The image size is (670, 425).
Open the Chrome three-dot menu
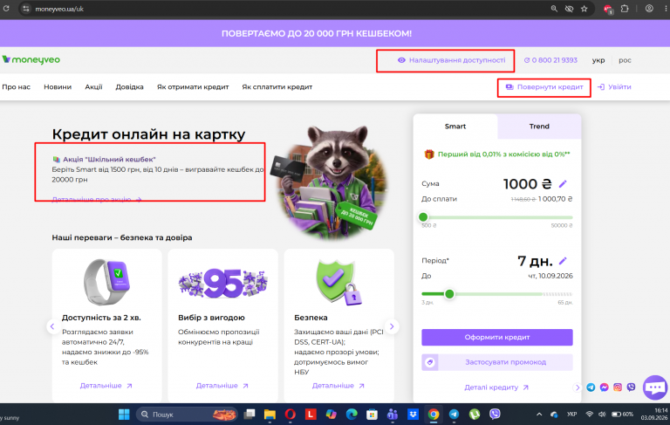[666, 9]
